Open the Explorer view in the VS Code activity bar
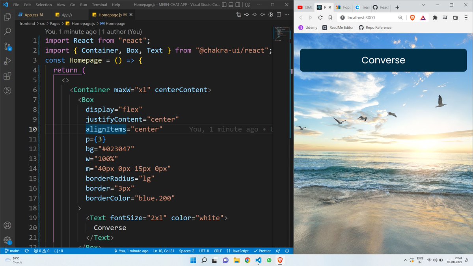The height and width of the screenshot is (266, 473). (x=7, y=17)
